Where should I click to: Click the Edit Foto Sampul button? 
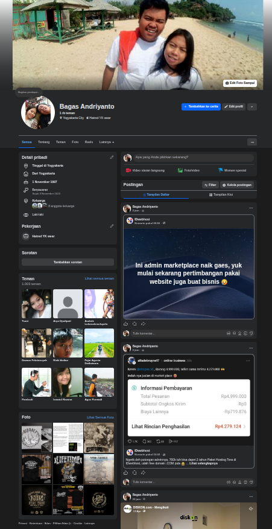pyautogui.click(x=239, y=83)
